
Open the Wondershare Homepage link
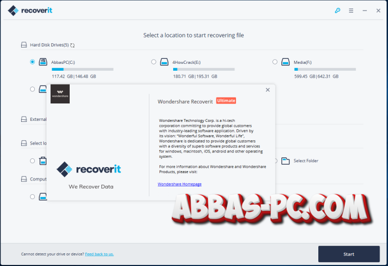click(x=179, y=184)
